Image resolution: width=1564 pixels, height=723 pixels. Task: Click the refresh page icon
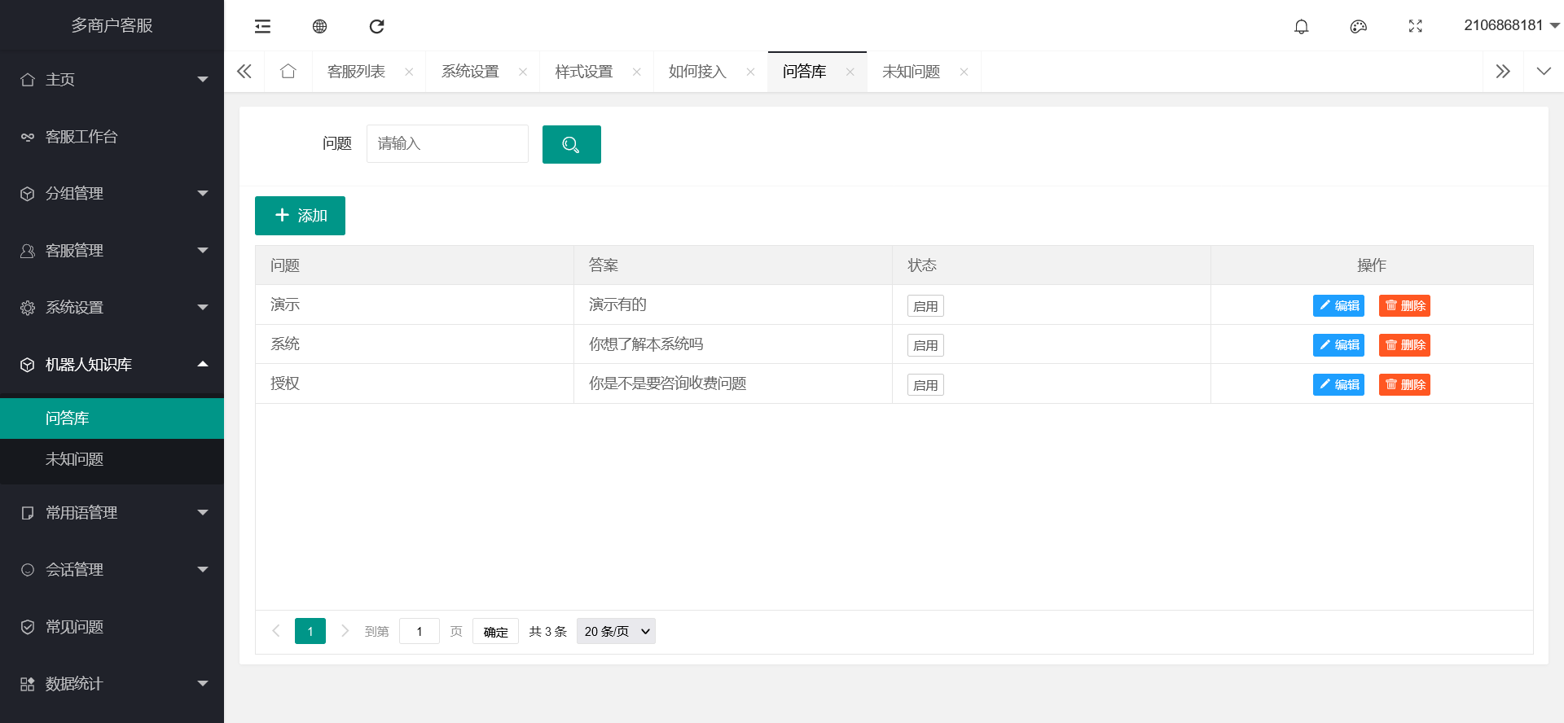click(376, 27)
